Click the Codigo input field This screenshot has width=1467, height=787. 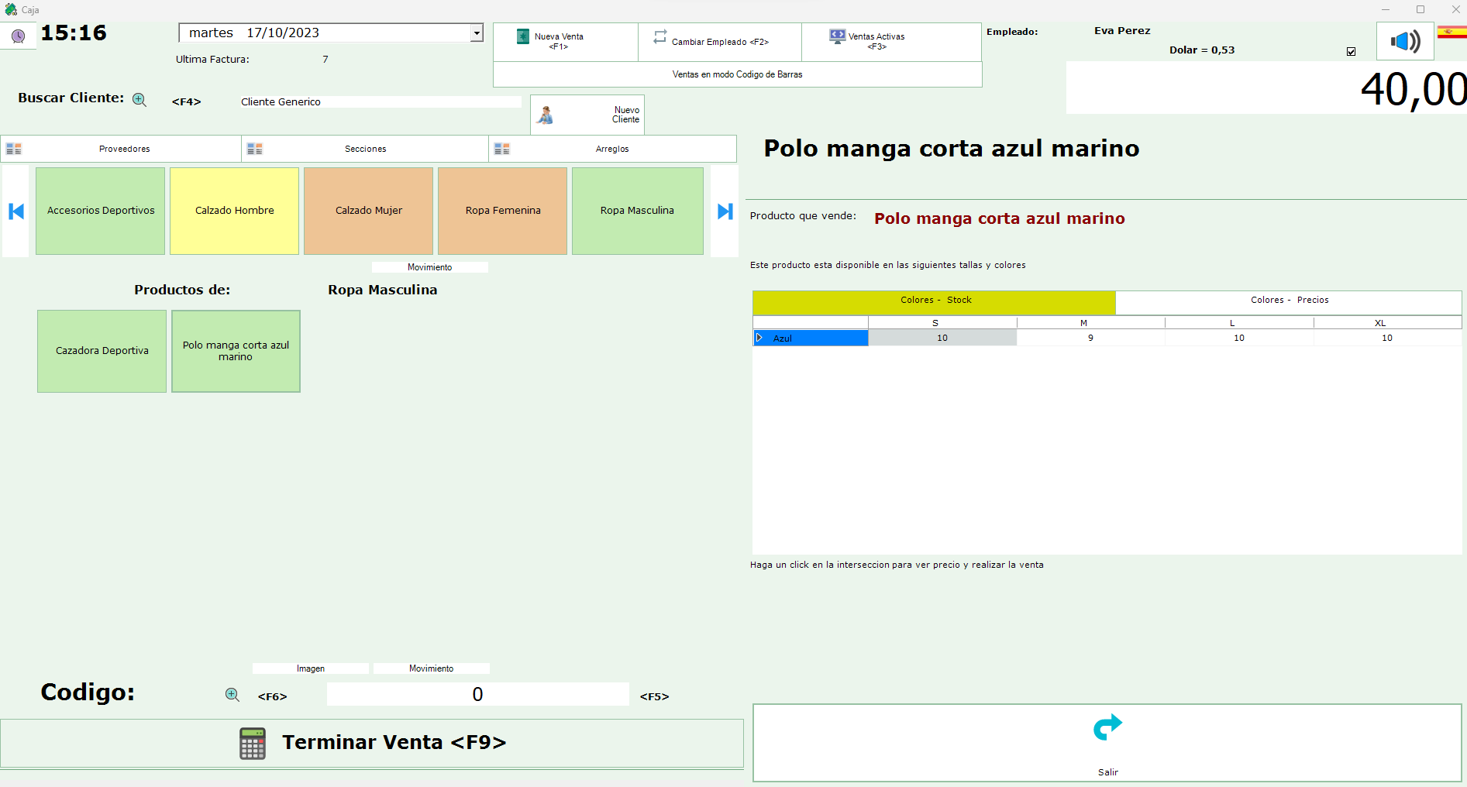tap(477, 694)
